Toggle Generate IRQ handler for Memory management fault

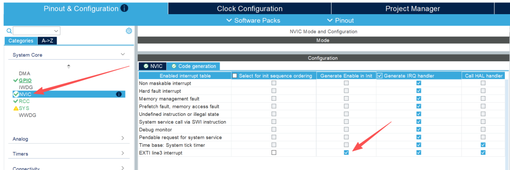coord(418,98)
